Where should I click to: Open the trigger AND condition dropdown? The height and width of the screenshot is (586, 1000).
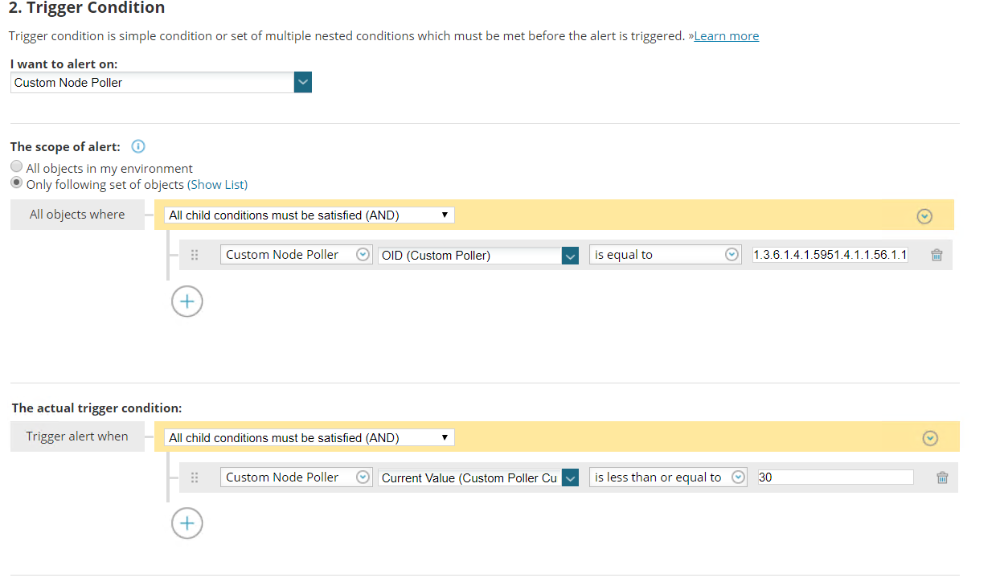[x=309, y=437]
